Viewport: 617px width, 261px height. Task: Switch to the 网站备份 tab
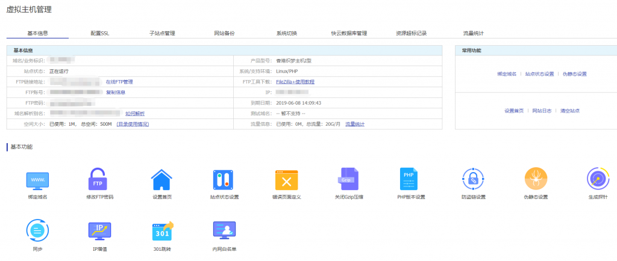coord(224,33)
